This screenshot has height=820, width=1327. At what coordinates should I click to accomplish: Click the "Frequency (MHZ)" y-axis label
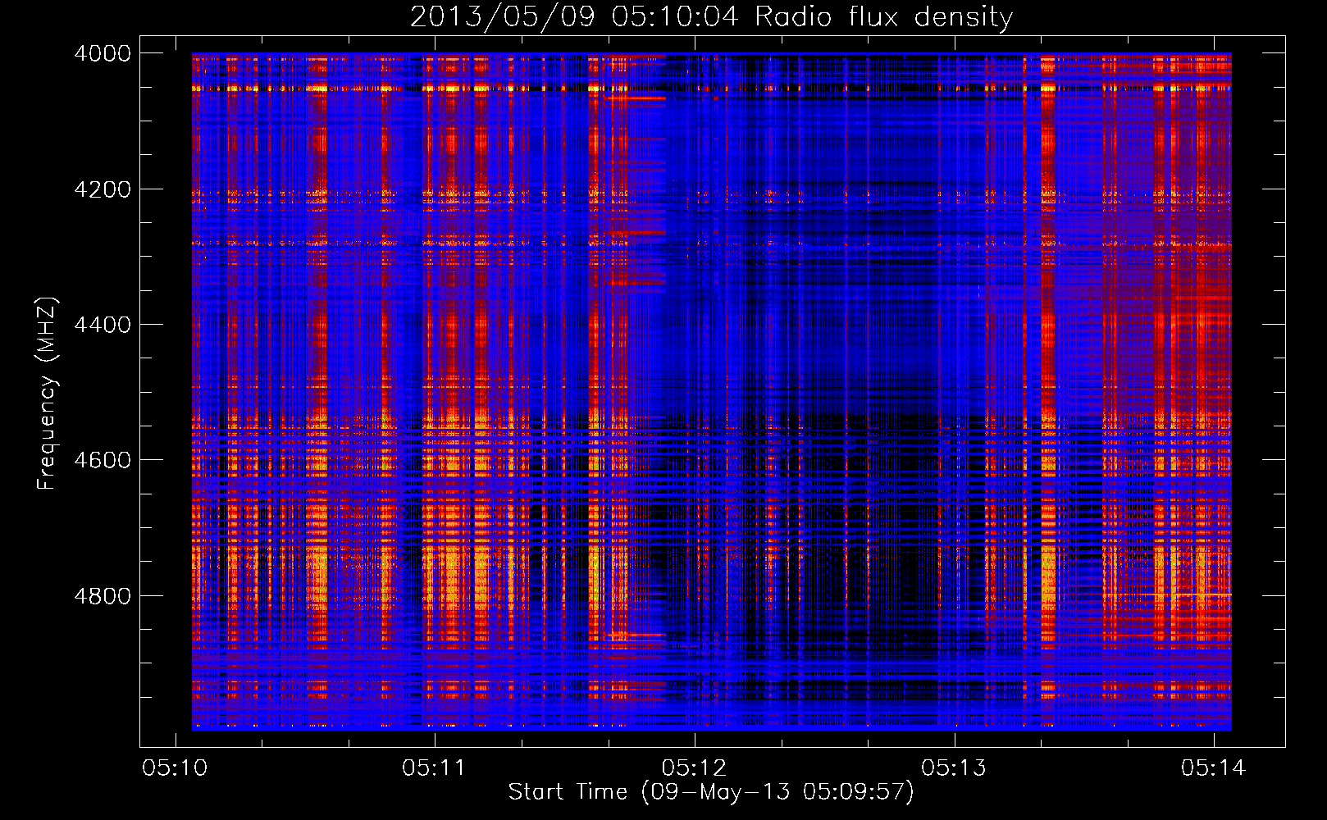pos(47,394)
